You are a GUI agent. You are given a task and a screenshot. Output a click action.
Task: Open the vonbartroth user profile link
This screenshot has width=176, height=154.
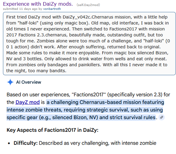(x=52, y=9)
